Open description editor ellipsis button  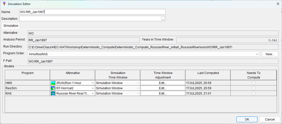(163, 19)
